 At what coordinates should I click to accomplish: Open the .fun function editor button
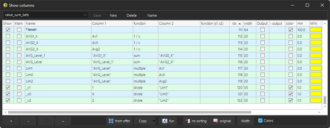coord(168,121)
